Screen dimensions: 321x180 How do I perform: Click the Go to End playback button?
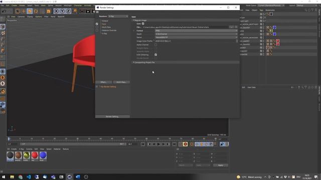(x=174, y=144)
